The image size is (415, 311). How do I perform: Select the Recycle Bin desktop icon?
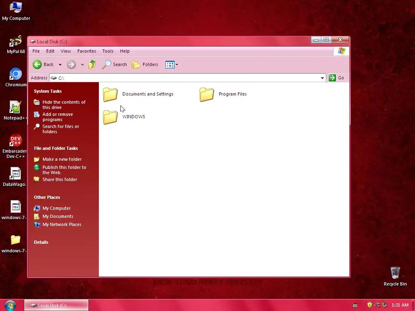(395, 276)
